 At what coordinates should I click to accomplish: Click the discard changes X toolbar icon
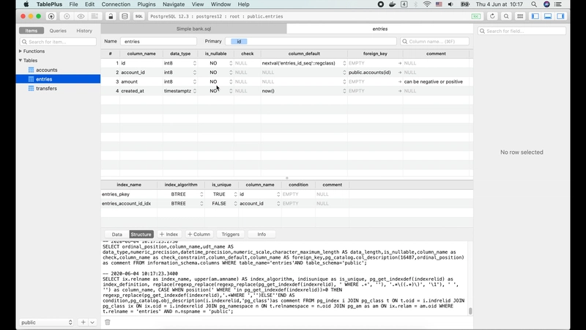pos(67,16)
